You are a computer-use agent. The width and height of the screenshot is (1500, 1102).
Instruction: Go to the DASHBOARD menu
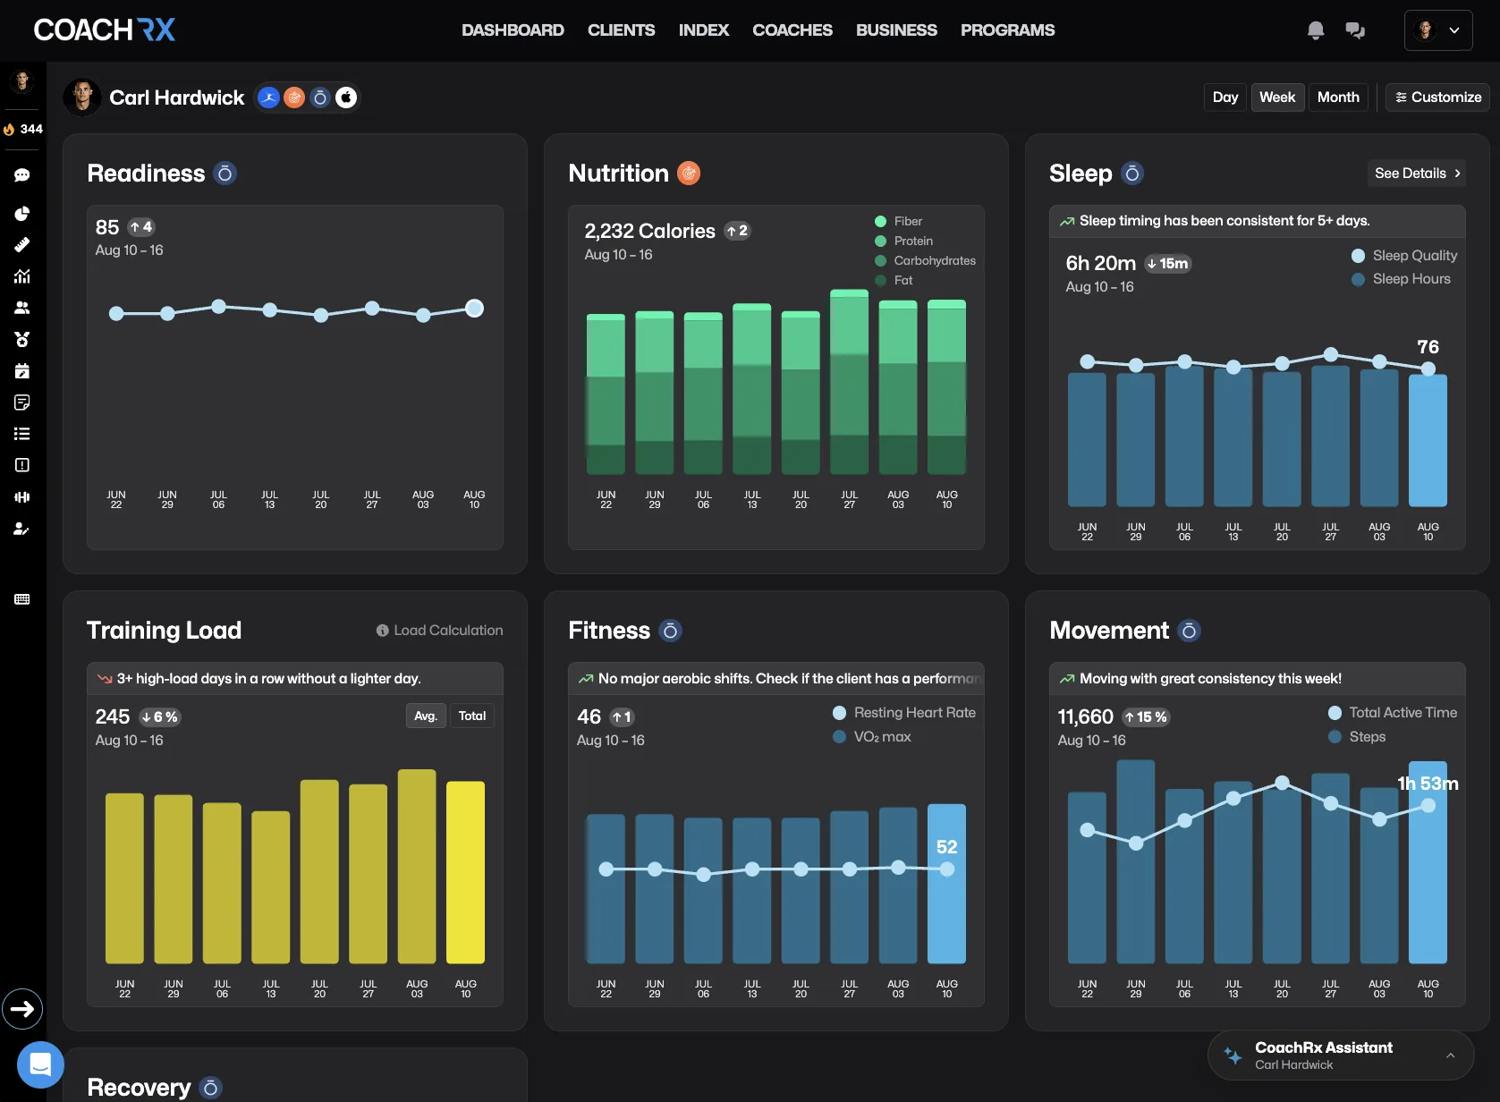(x=513, y=30)
